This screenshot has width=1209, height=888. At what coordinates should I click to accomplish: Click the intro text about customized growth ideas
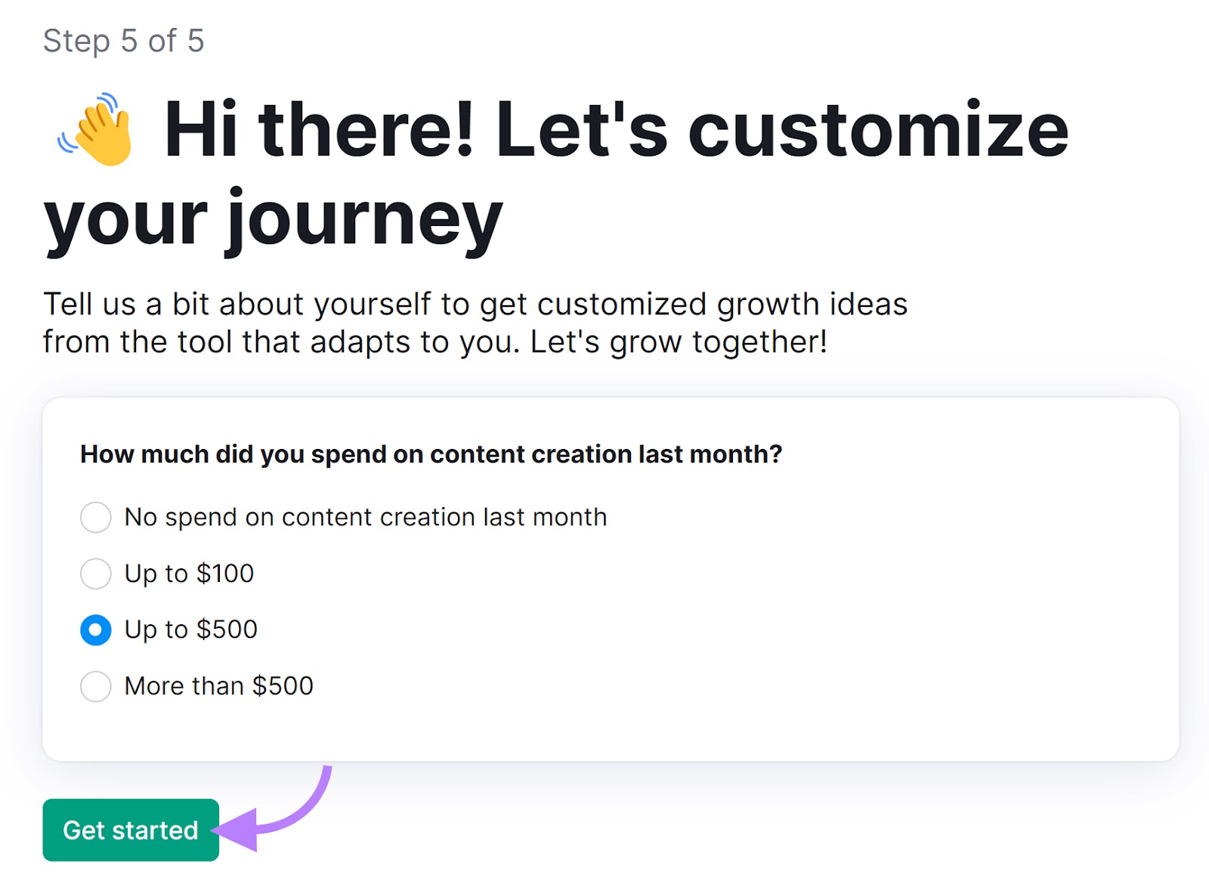pos(476,304)
